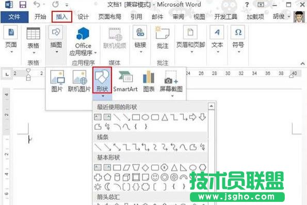The height and width of the screenshot is (205, 307).
Task: Open the Undo history dropdown arrow
Action: point(44,5)
